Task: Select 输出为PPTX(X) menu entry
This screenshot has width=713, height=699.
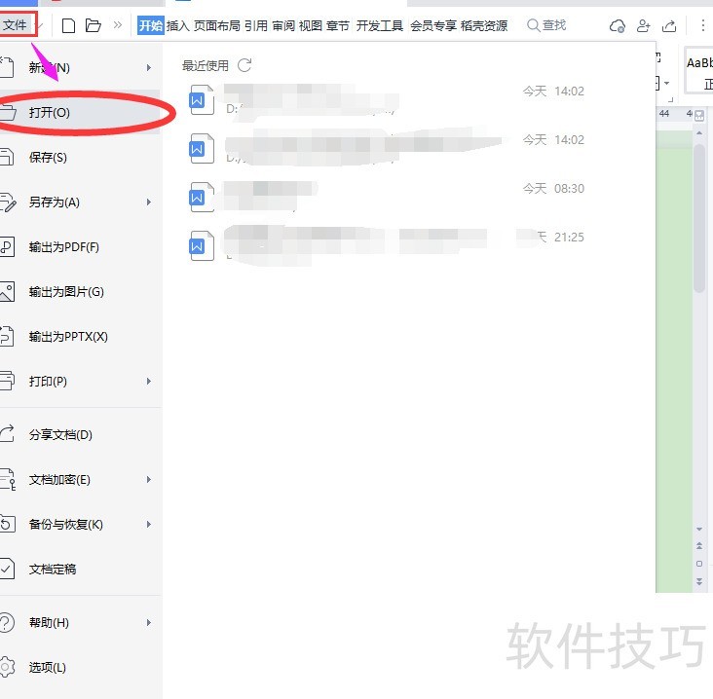Action: pyautogui.click(x=80, y=336)
